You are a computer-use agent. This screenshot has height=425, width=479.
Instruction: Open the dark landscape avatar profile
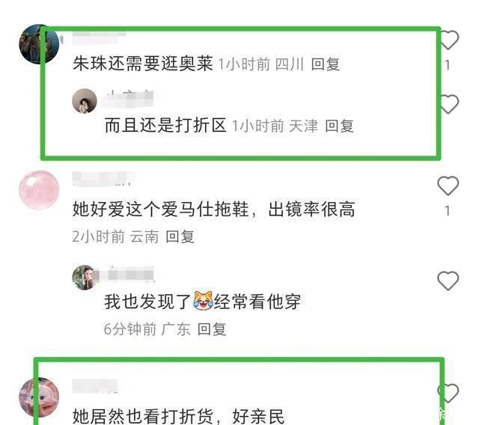pyautogui.click(x=39, y=44)
